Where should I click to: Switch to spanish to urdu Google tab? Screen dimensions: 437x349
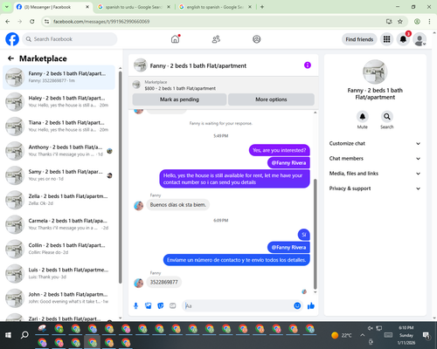coord(134,7)
